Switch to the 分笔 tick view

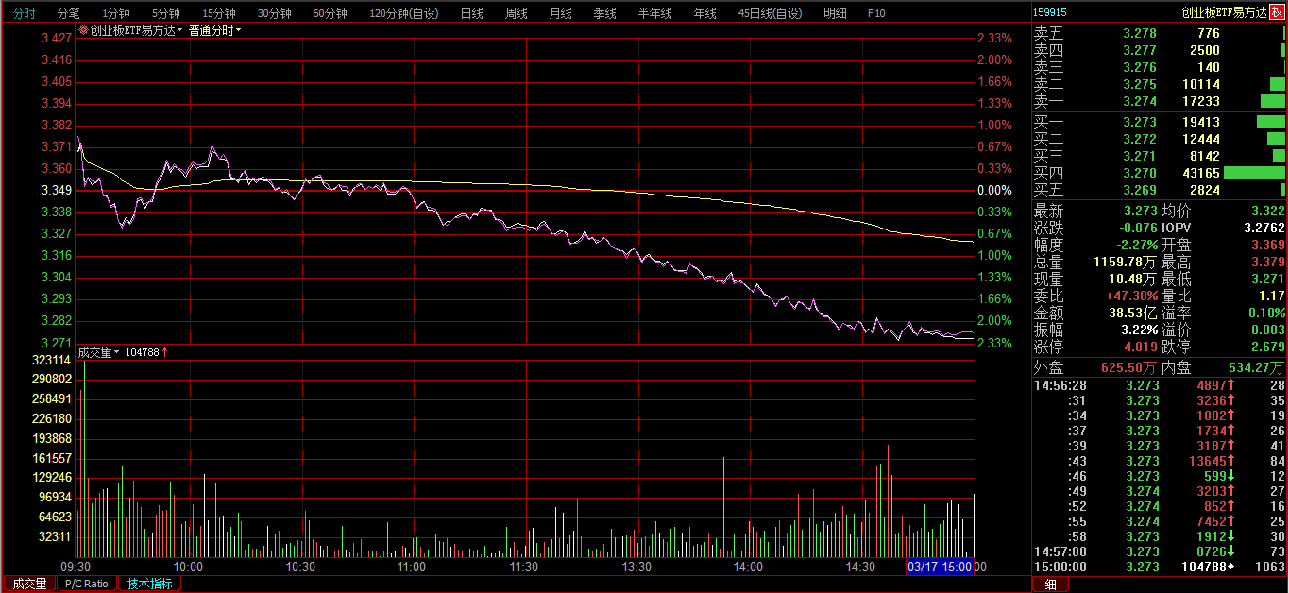tap(69, 13)
